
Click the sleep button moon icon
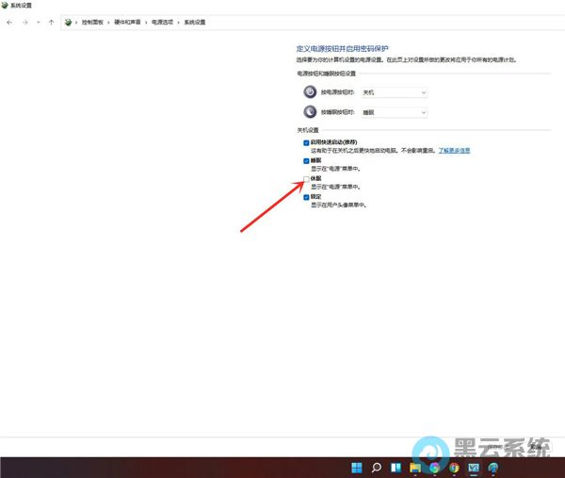tap(310, 112)
